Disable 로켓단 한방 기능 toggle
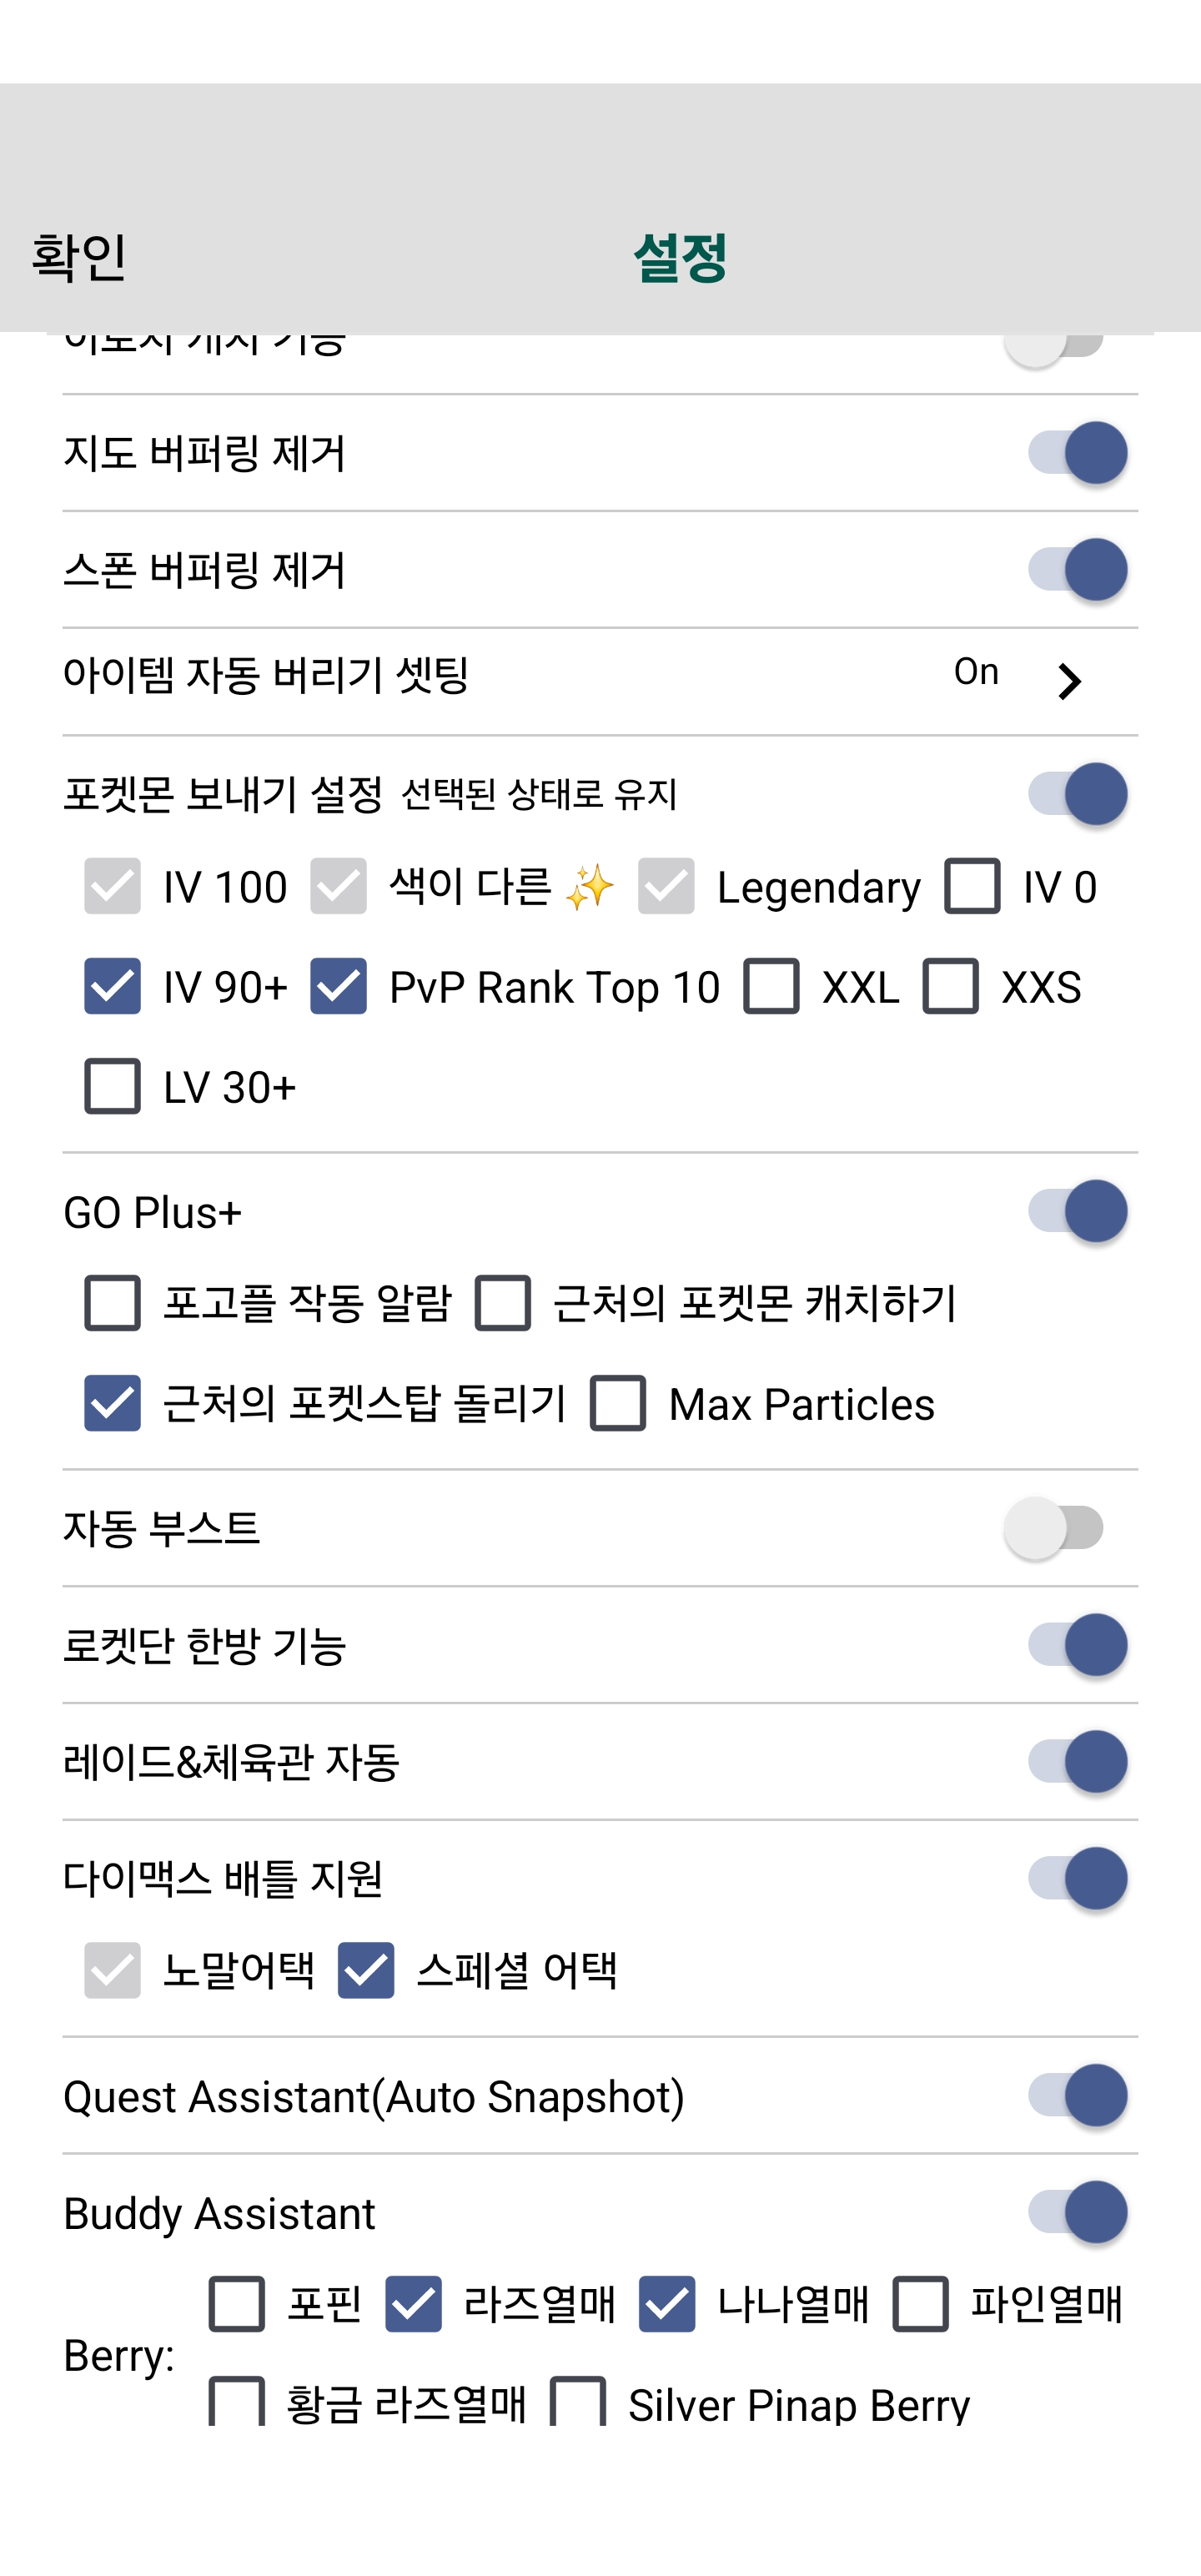Screen dimensions: 1201x2576 1078,1645
